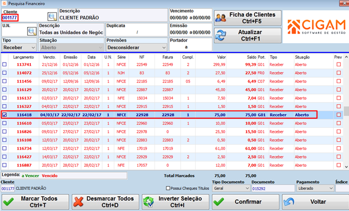The image size is (349, 211).
Task: Open the Tipo dropdown showing Receber
Action: coord(19,47)
